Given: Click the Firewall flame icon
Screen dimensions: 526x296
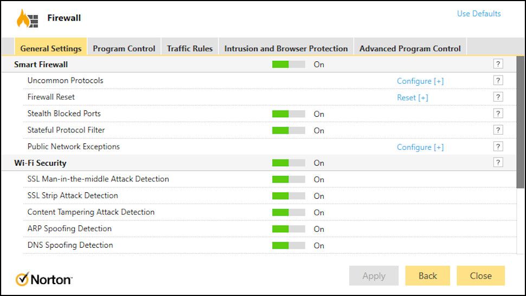Looking at the screenshot, I should pos(27,18).
